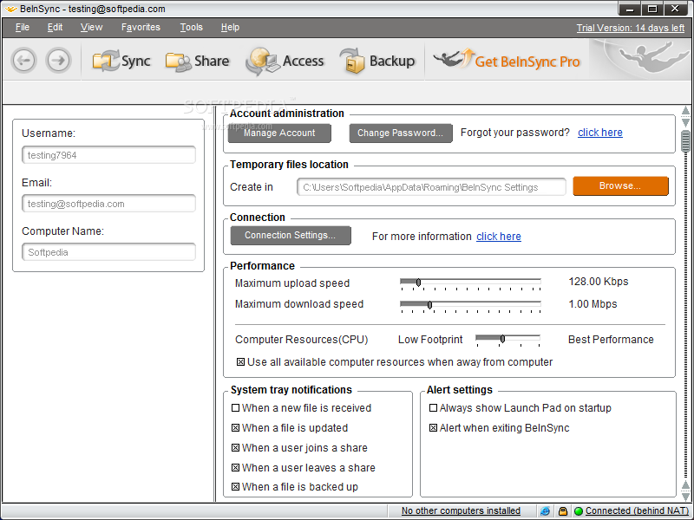This screenshot has height=520, width=694.
Task: Click Get BeInSync Pro upgrade banner
Action: [507, 60]
